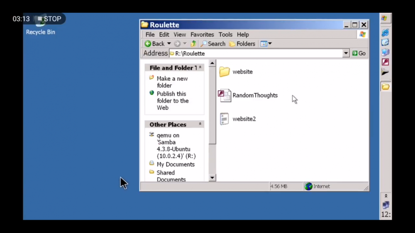Open Shared Documents link

click(x=171, y=176)
